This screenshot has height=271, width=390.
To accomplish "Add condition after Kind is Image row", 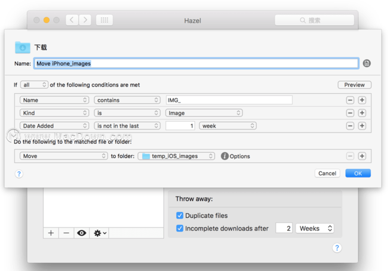I will (362, 113).
